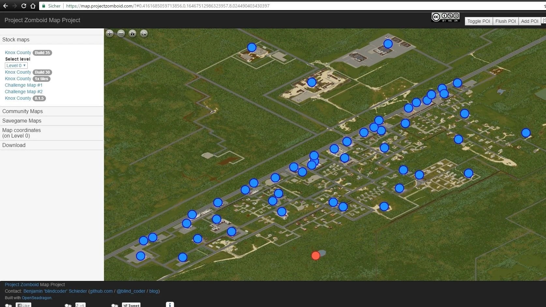Image resolution: width=546 pixels, height=307 pixels.
Task: Expand the Community Maps section
Action: (22, 111)
